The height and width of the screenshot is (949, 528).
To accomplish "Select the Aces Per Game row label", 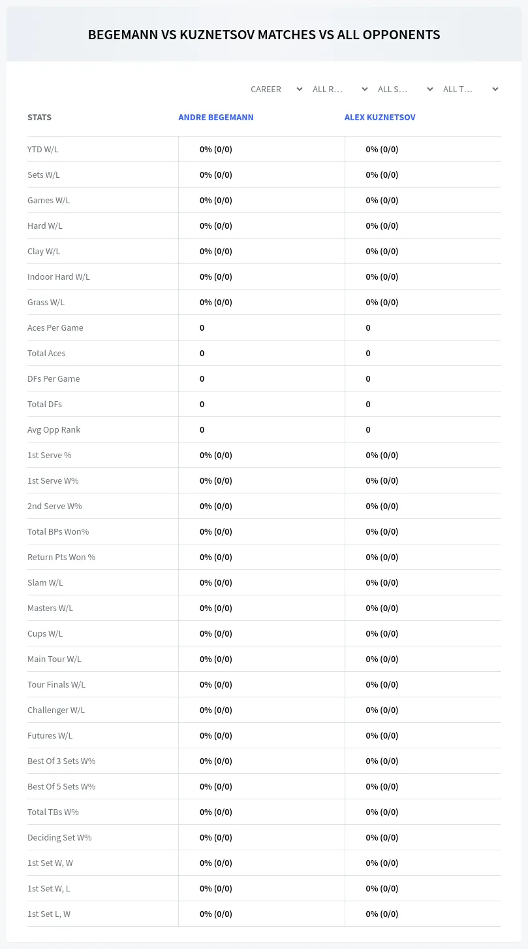I will tap(55, 327).
